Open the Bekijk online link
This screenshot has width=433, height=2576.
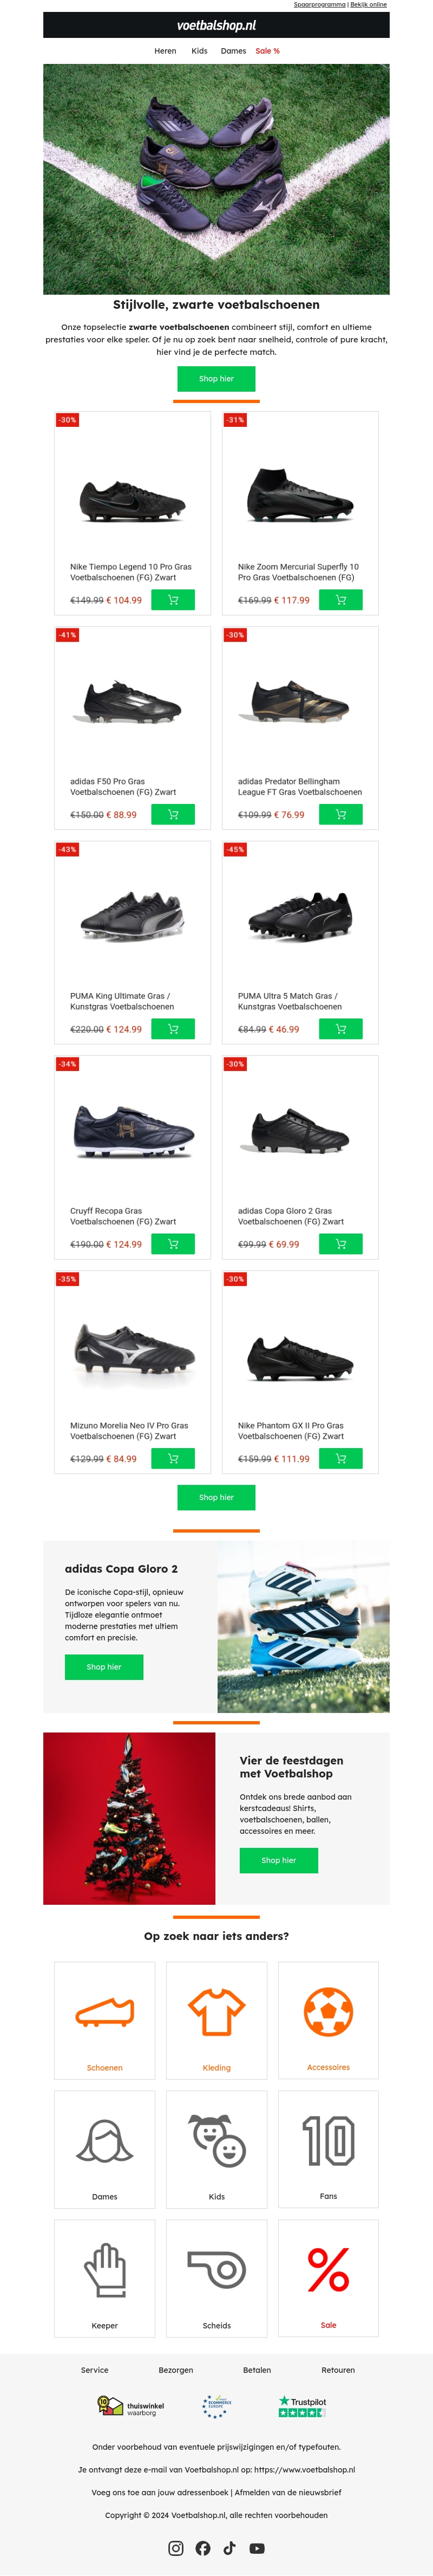368,5
